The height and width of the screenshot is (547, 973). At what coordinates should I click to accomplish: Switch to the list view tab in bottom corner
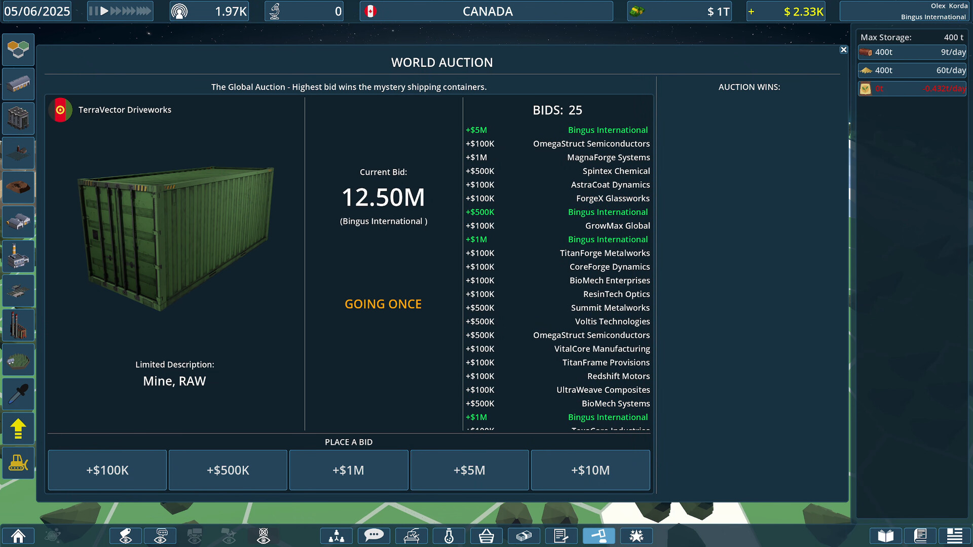coord(955,535)
